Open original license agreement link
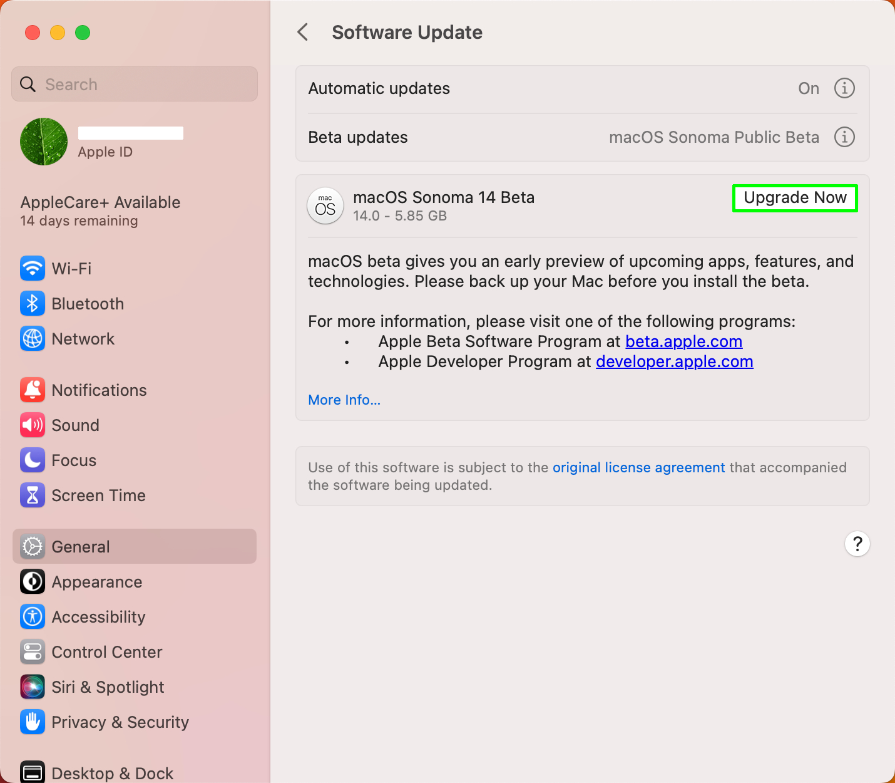 pyautogui.click(x=638, y=467)
